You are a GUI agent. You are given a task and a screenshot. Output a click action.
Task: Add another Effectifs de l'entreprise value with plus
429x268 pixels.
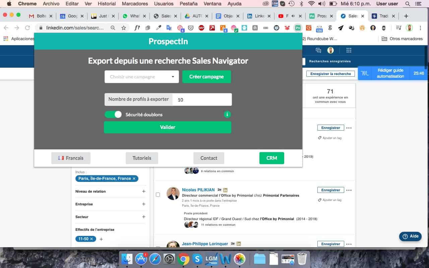[x=101, y=239]
